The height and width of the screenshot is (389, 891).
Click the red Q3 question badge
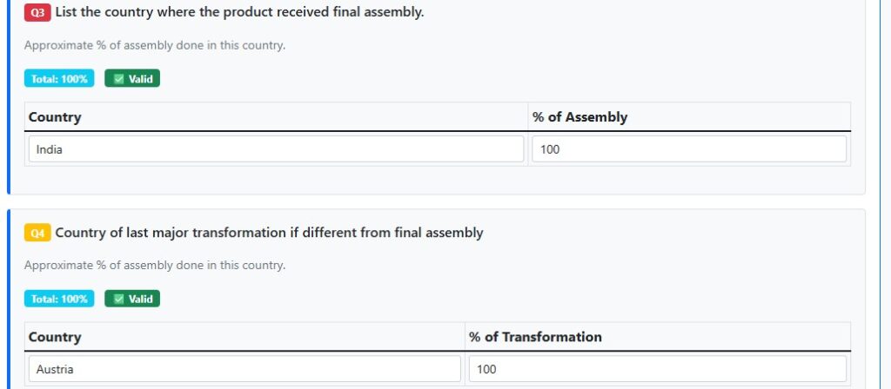click(37, 13)
